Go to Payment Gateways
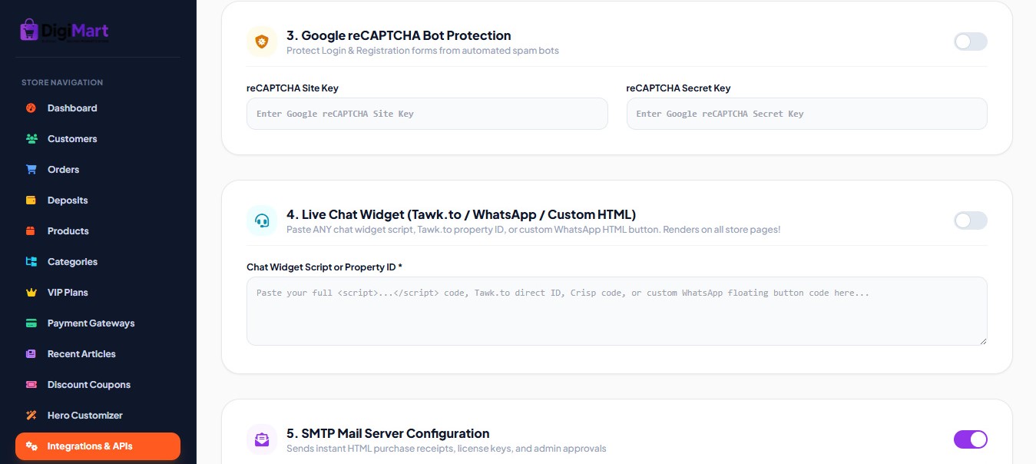This screenshot has height=464, width=1036. tap(98, 323)
